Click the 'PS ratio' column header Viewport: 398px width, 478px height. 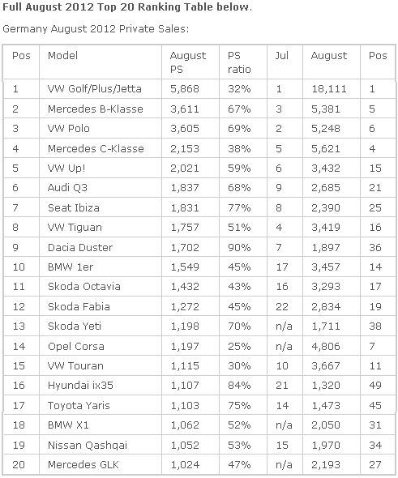[239, 62]
